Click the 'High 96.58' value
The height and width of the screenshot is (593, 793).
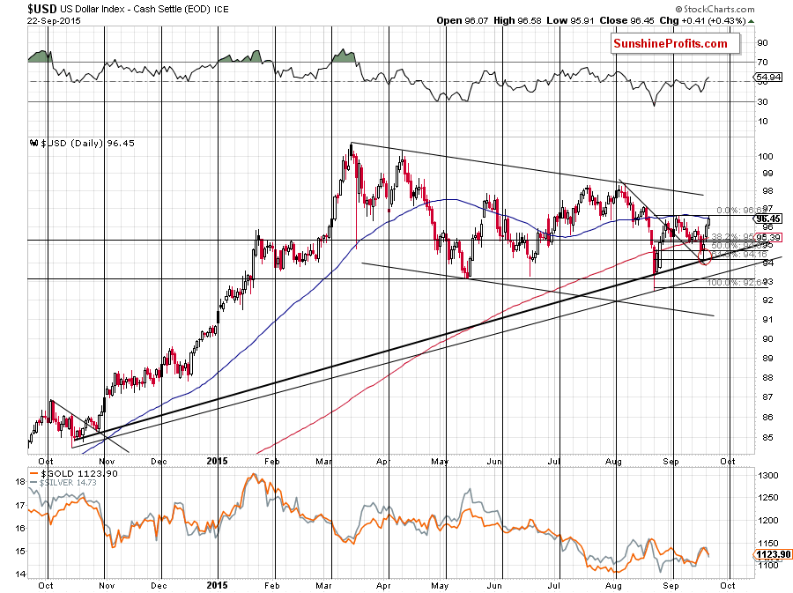tap(517, 21)
